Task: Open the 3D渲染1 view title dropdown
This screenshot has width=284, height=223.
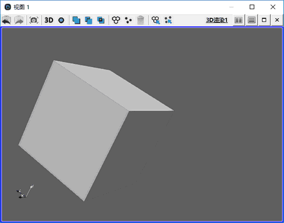Action: click(x=217, y=20)
